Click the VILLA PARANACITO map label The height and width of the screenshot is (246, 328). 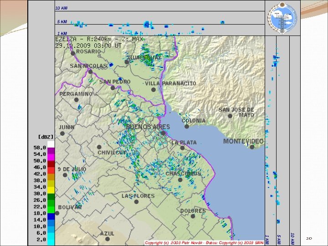coord(170,83)
